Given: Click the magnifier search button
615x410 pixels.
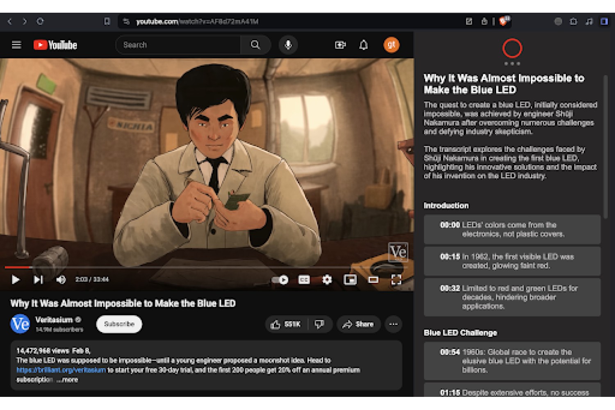Looking at the screenshot, I should pyautogui.click(x=255, y=45).
